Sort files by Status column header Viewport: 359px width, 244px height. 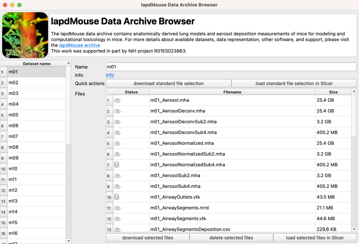(131, 92)
